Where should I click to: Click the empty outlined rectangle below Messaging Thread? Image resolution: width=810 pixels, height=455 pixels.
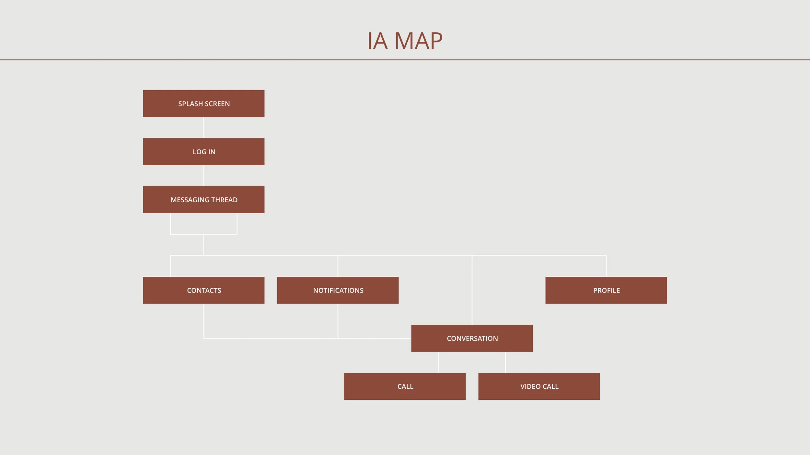click(203, 224)
